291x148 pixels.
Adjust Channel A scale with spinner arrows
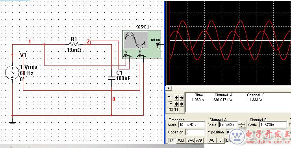(241, 125)
